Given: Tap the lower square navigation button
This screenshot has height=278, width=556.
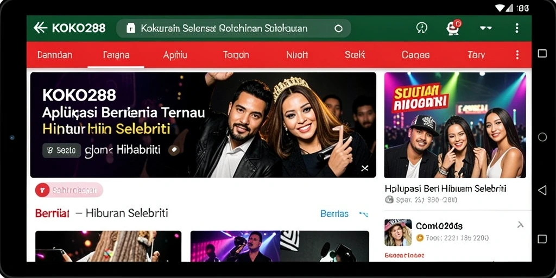Looking at the screenshot, I should [542, 239].
